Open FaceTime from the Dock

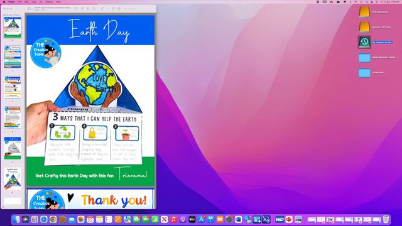(x=146, y=219)
